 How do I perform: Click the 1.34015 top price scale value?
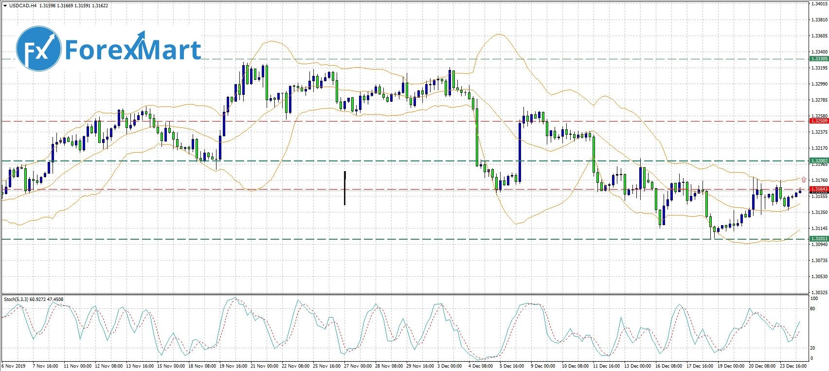point(819,4)
